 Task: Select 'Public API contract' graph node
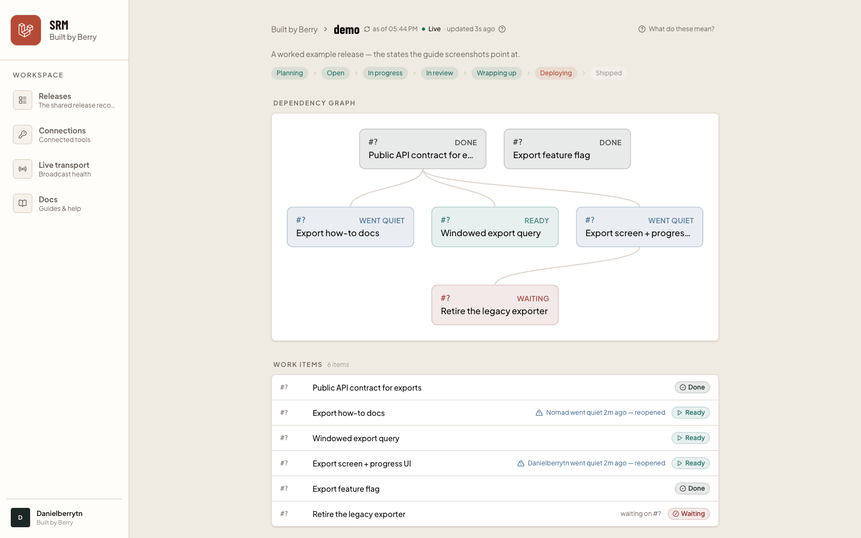pyautogui.click(x=423, y=149)
